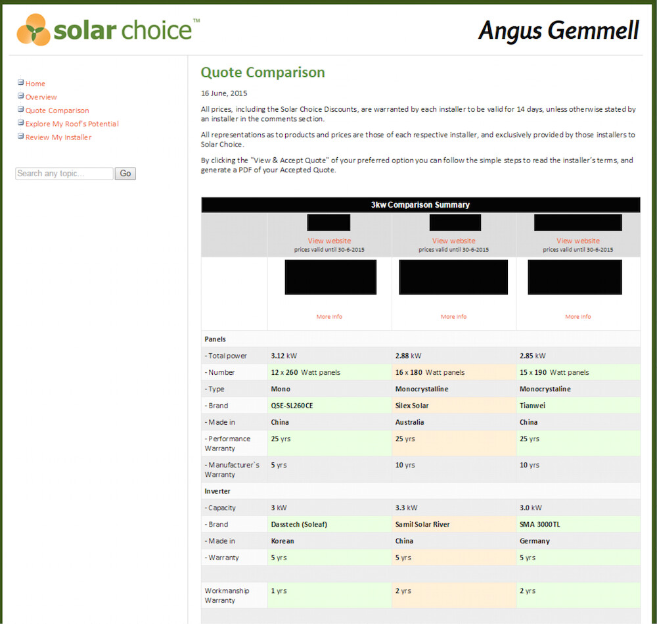
Task: Click the icon beside Quote Comparison
Action: pyautogui.click(x=20, y=109)
